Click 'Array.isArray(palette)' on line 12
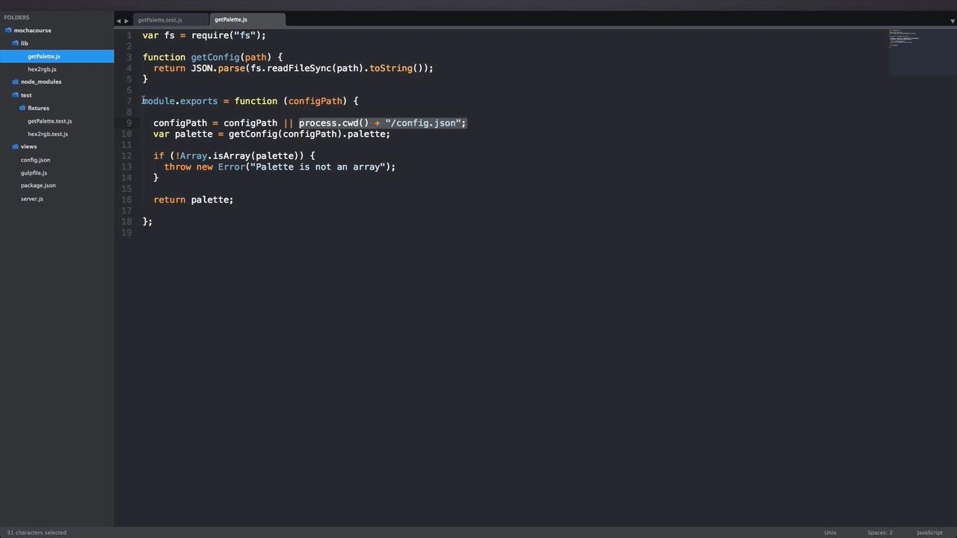This screenshot has width=957, height=538. tap(239, 155)
